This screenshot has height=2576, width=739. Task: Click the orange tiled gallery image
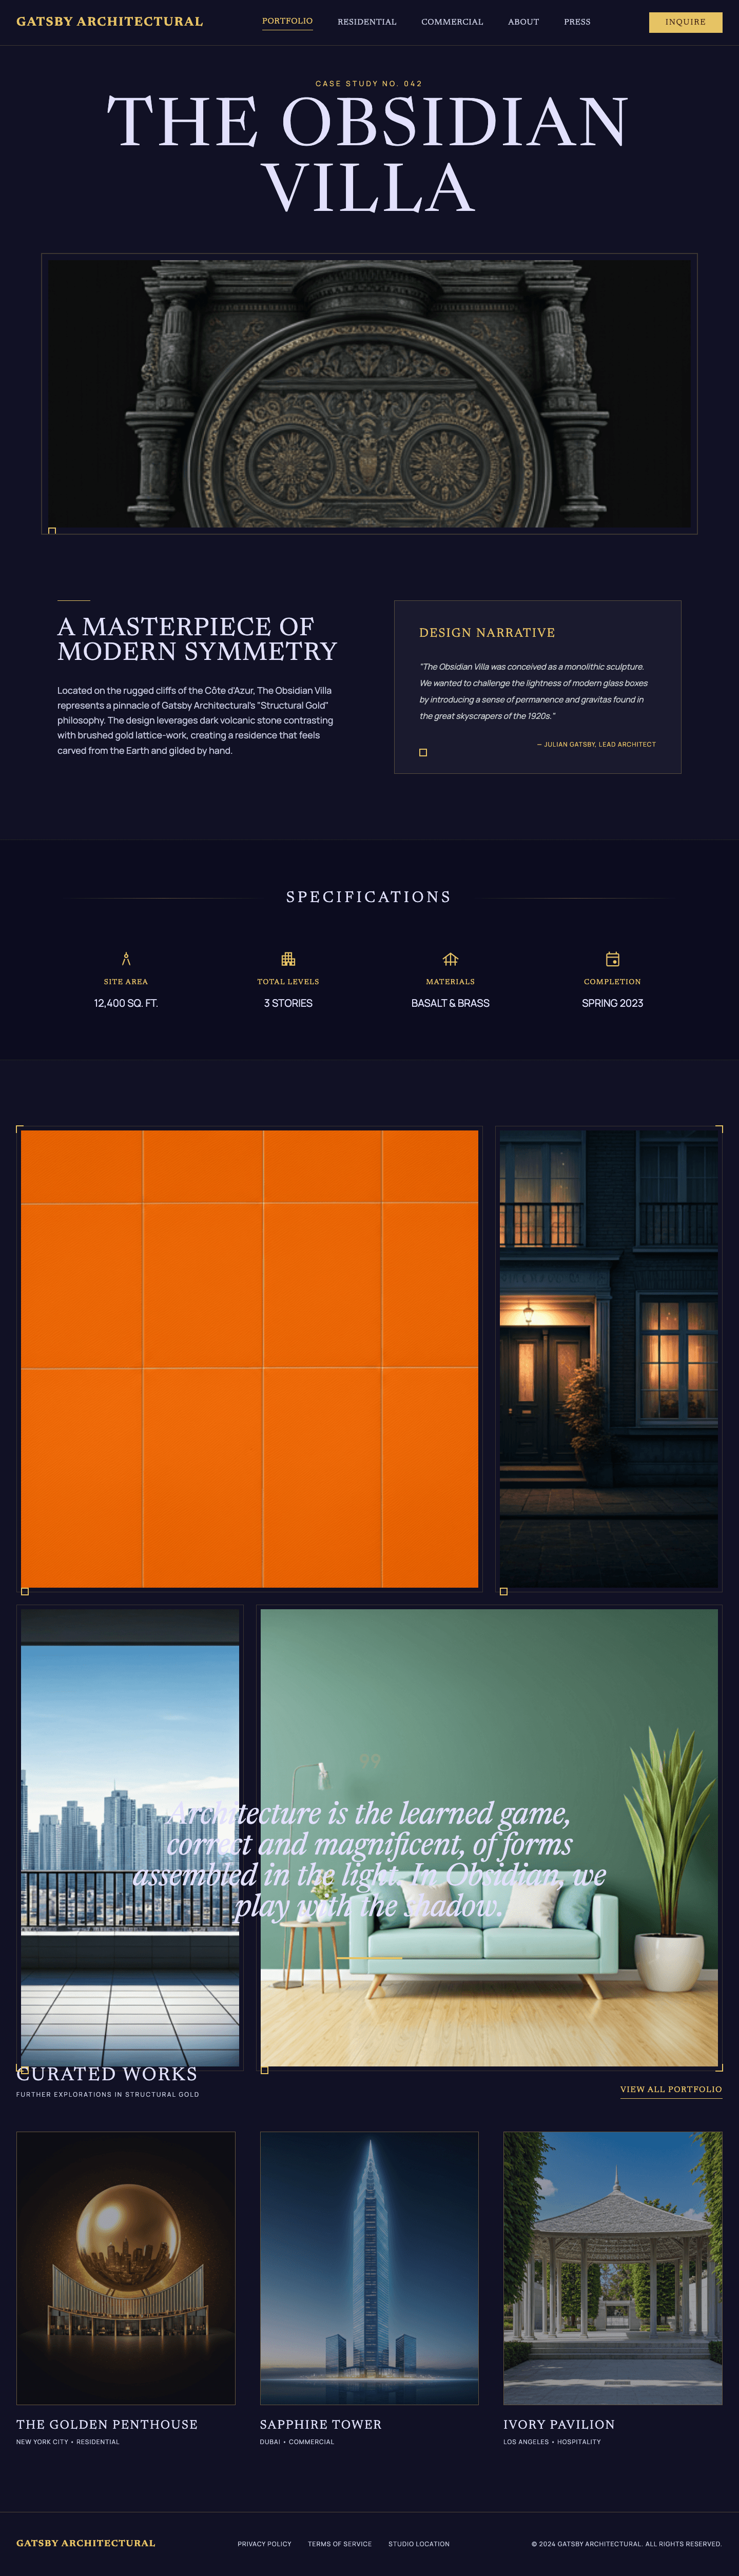[249, 1358]
